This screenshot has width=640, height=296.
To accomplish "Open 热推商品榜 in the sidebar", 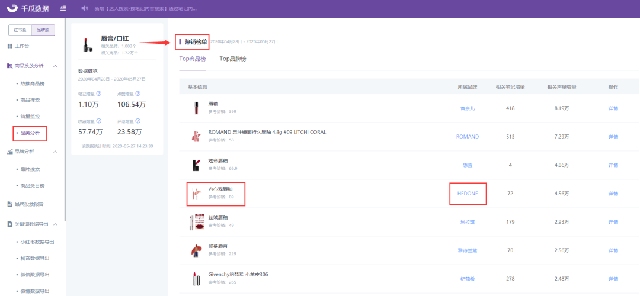I will 33,83.
